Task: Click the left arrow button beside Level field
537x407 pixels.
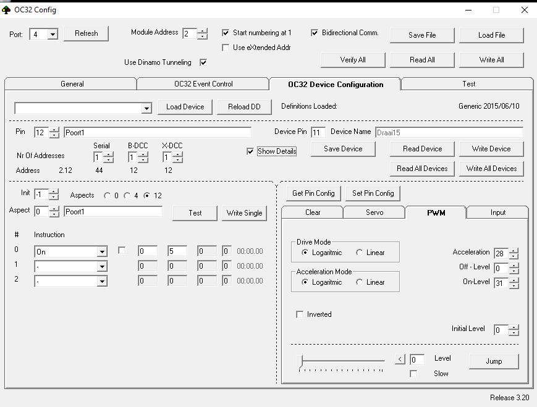Action: tap(400, 359)
